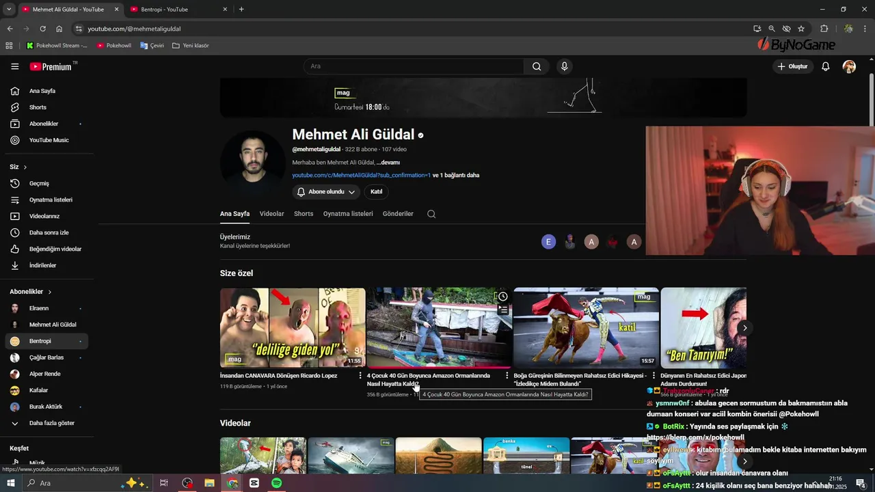Screen dimensions: 875x492
Task: Open the account avatar menu
Action: click(849, 66)
